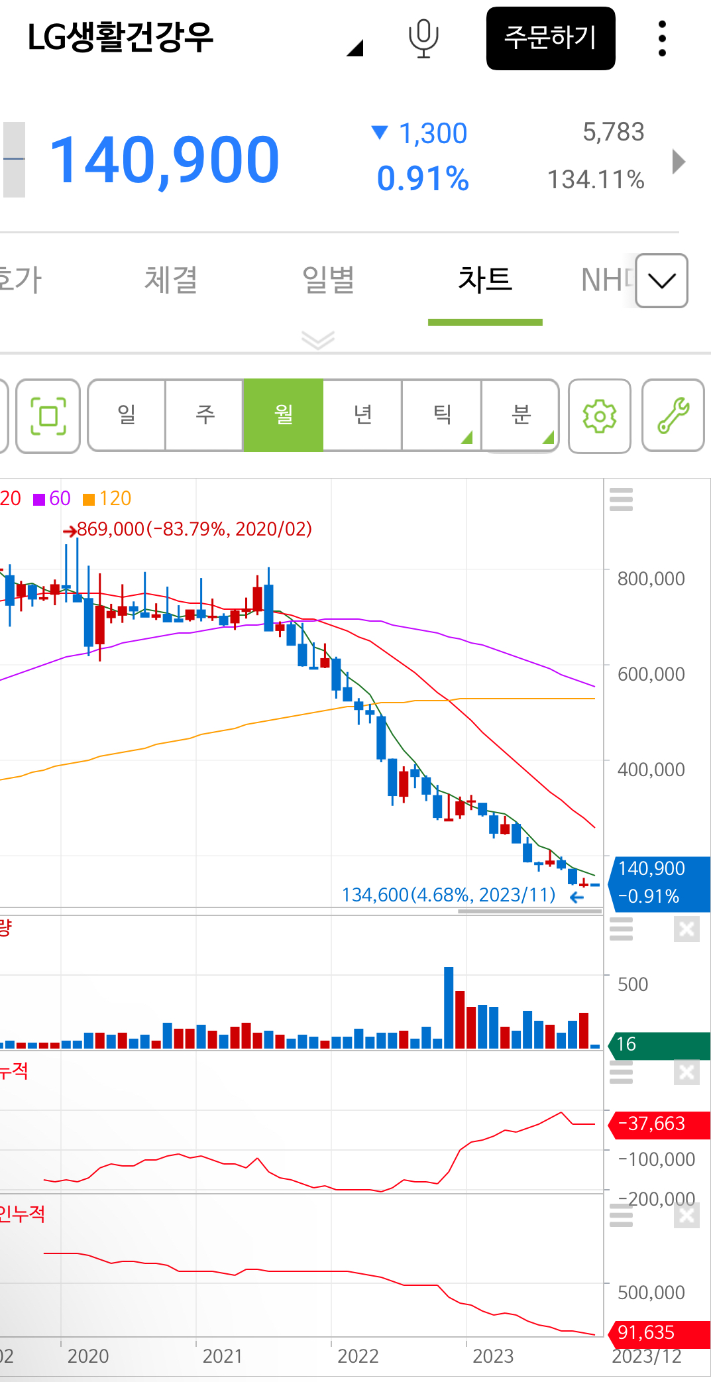Screen dimensions: 711x1382
Task: Tap the fullscreen chart expand icon
Action: pyautogui.click(x=48, y=416)
